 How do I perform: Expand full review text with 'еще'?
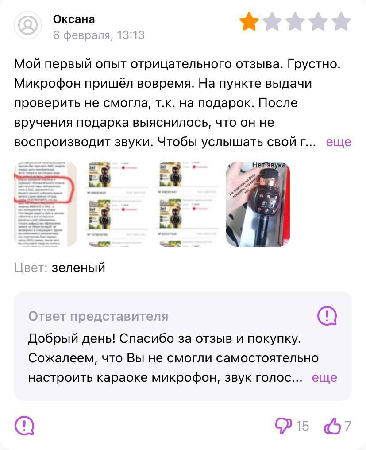pyautogui.click(x=339, y=142)
